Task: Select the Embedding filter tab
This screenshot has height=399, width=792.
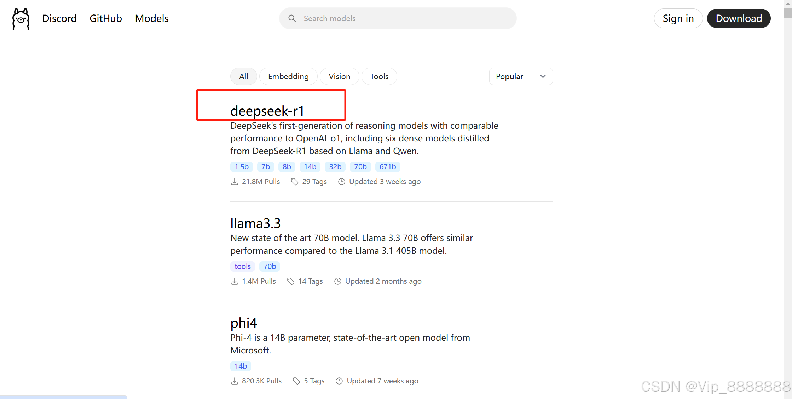Action: coord(288,76)
